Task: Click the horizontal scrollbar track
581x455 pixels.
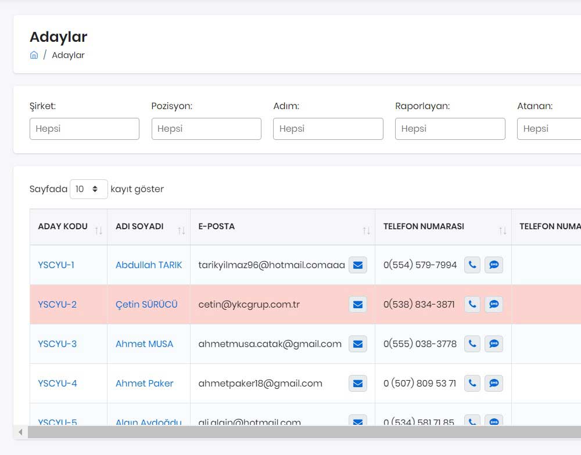Action: pyautogui.click(x=304, y=432)
